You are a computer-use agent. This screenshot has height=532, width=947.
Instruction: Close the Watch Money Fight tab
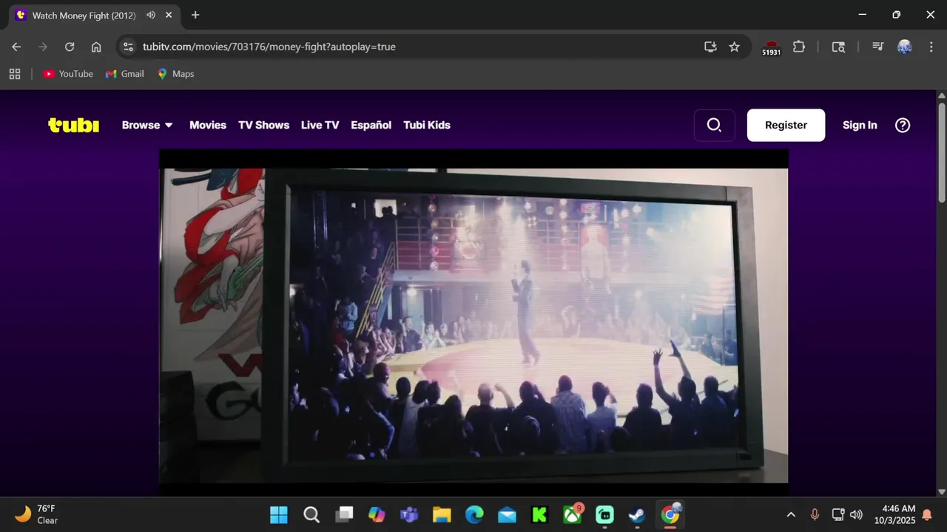169,15
